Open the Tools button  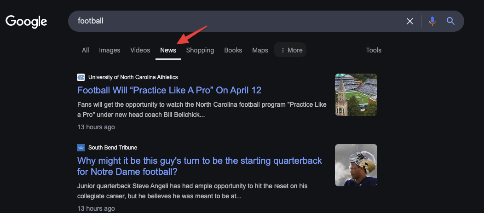coord(374,50)
